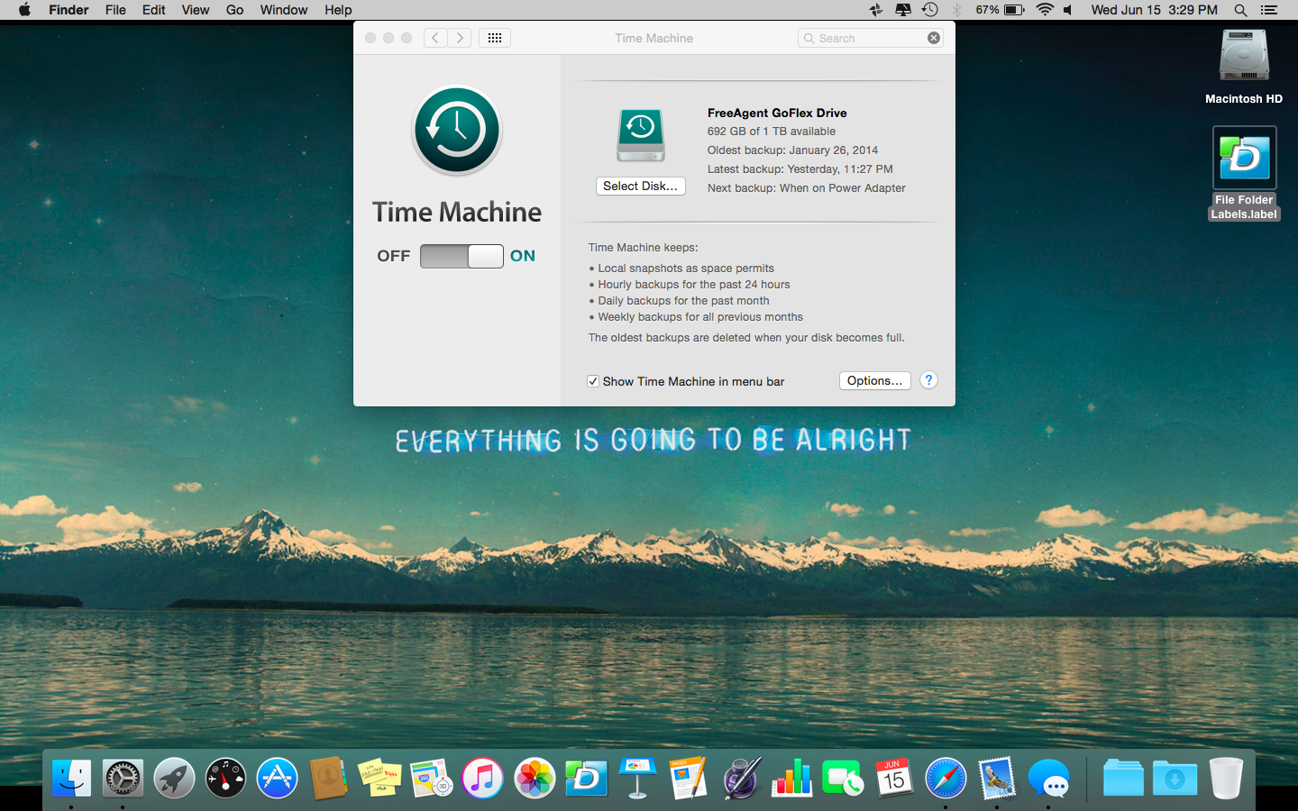Open System Preferences gear in the Dock
1298x811 pixels.
point(123,777)
